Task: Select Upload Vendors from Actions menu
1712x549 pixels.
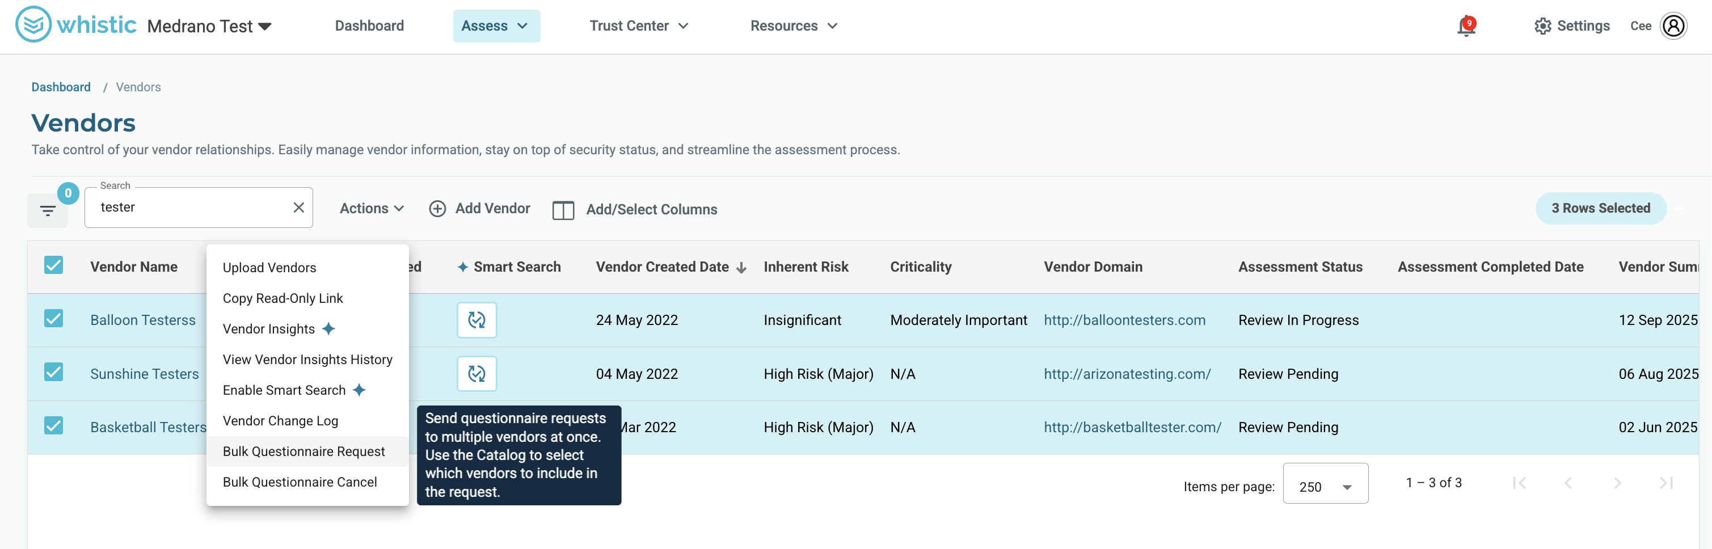Action: [x=307, y=267]
